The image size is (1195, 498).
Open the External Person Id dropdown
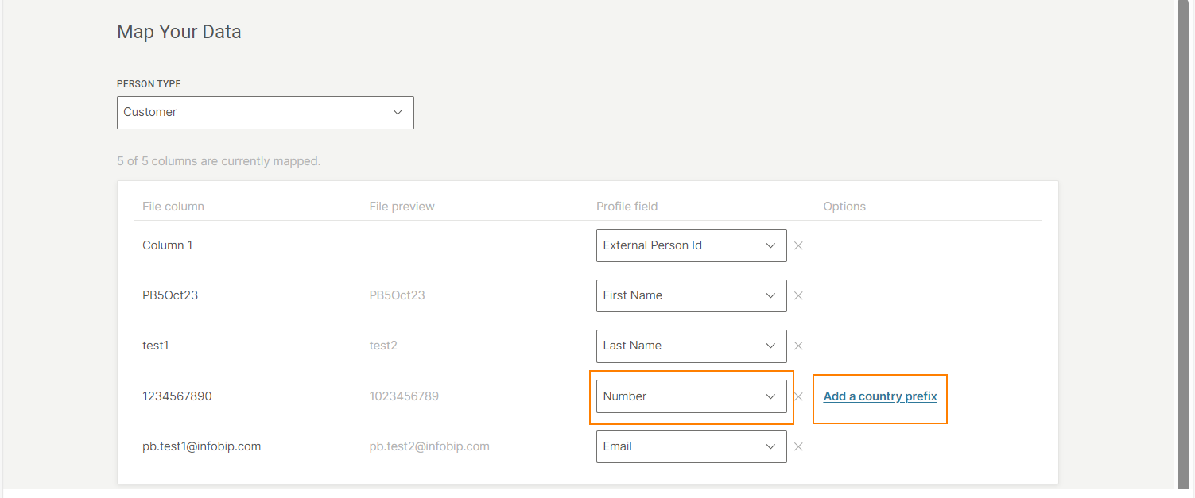[691, 245]
